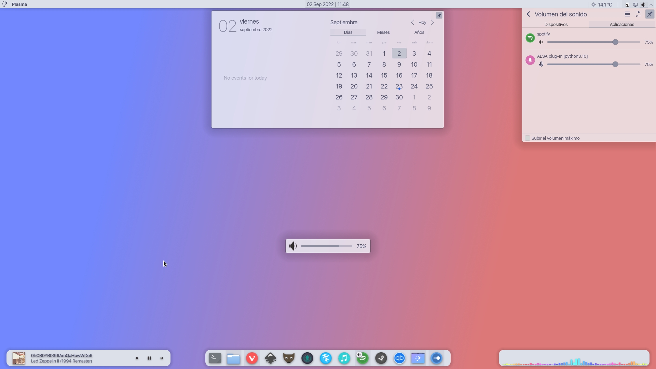This screenshot has height=369, width=656.
Task: Mute spotify using its speaker icon
Action: click(x=541, y=42)
